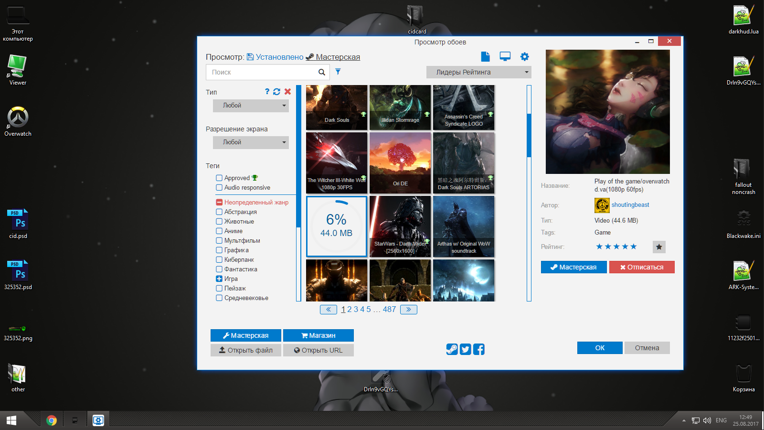This screenshot has width=764, height=430.
Task: Click the filter funnel icon
Action: point(338,72)
